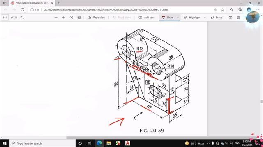Viewport: 263px width, 147px height.
Task: Click the Add text button
Action: [146, 17]
